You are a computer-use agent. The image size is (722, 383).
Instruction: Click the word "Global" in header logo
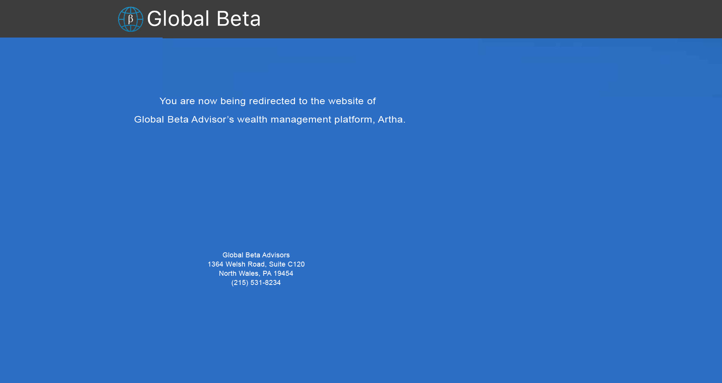[178, 19]
